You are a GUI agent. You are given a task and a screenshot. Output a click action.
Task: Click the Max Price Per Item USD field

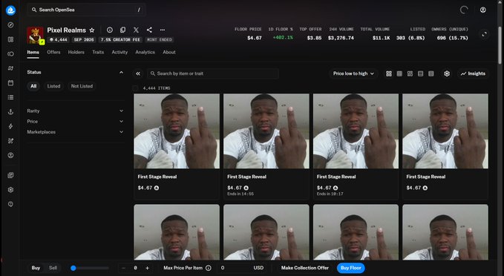point(243,268)
